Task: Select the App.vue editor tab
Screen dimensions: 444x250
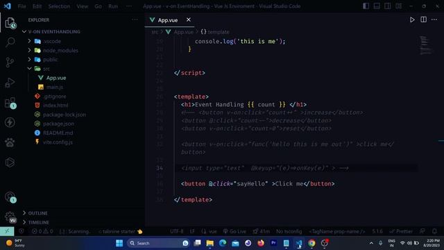Action: coord(169,20)
